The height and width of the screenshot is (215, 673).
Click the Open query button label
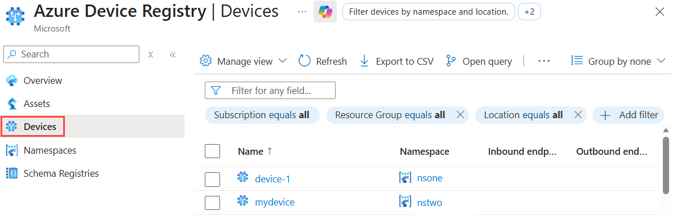487,62
